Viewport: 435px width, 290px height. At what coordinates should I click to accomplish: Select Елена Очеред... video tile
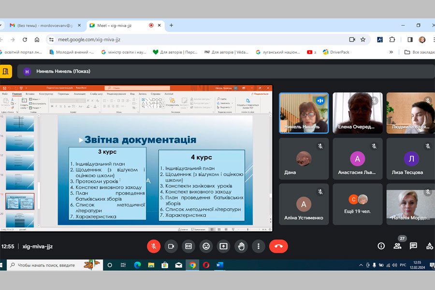358,113
